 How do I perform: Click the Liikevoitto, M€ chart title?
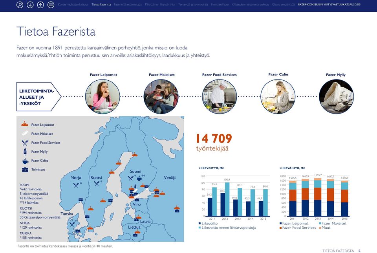coord(211,168)
